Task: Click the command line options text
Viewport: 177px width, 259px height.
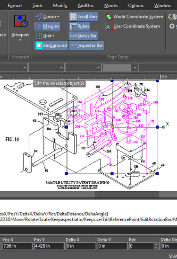Action: coord(88,219)
